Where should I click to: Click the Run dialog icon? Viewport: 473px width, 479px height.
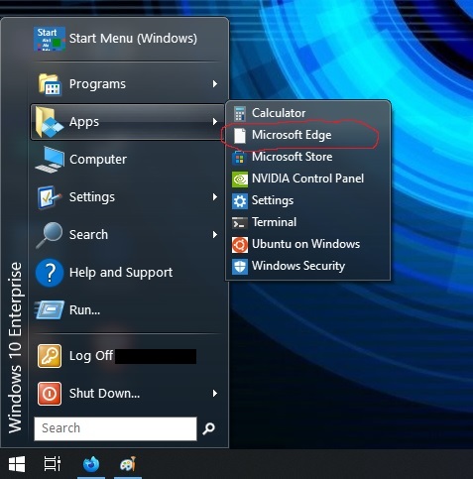(50, 310)
